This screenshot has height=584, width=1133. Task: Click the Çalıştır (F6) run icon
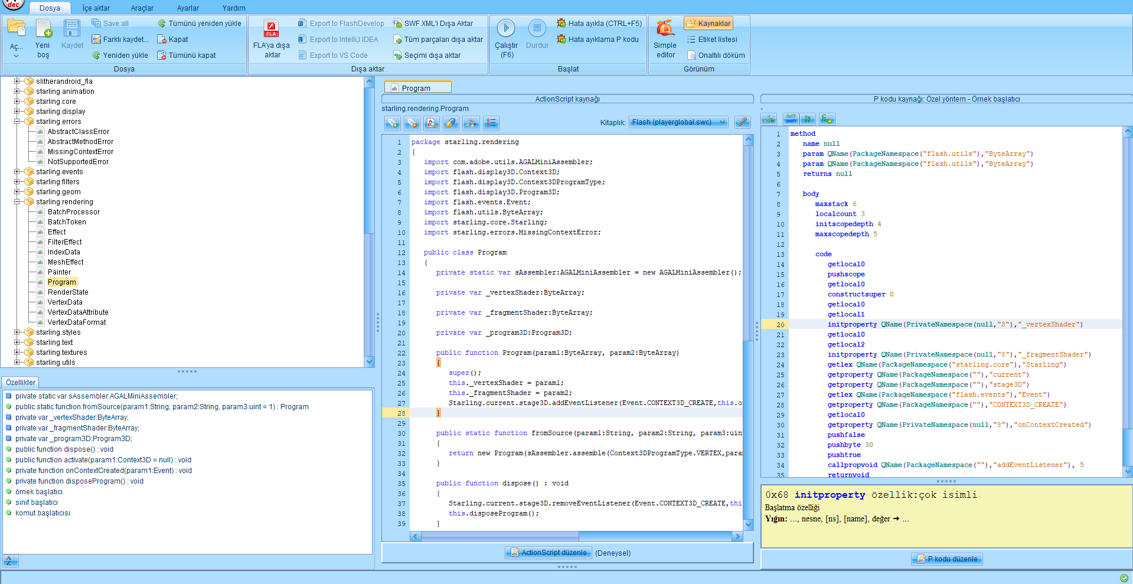505,28
